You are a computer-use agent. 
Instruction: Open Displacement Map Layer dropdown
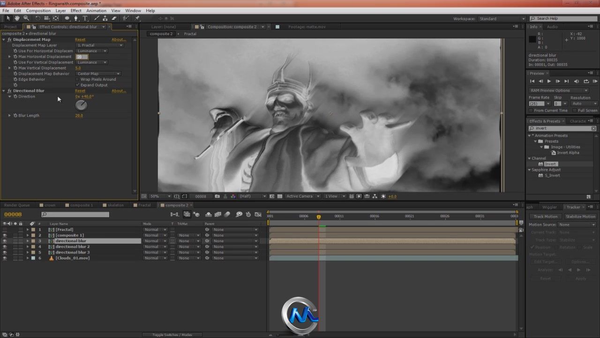[99, 45]
